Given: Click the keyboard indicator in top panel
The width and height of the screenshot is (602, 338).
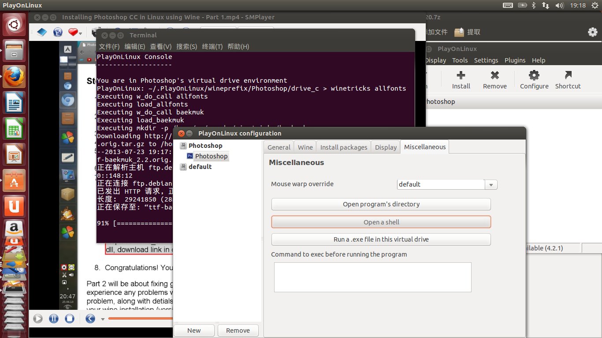Looking at the screenshot, I should [508, 5].
